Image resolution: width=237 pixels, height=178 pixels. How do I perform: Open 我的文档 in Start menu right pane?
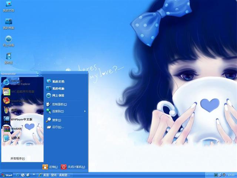click(55, 82)
